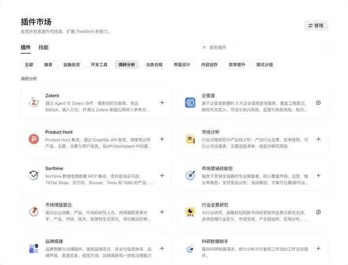Add the 市场分析 plugin with plus
This screenshot has height=265, width=348.
pyautogui.click(x=318, y=139)
